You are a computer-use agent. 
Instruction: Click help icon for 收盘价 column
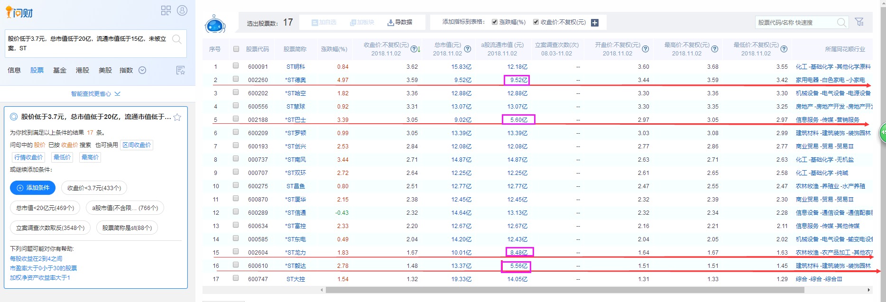(414, 49)
